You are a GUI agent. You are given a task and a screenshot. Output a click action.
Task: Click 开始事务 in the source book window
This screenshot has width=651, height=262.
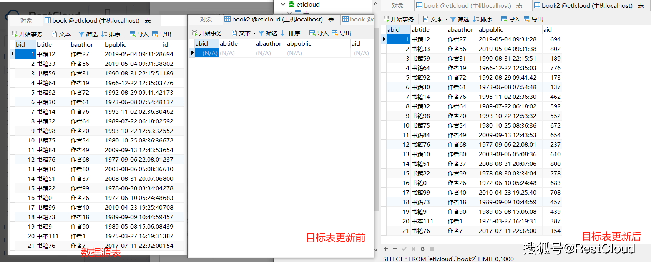pyautogui.click(x=27, y=34)
